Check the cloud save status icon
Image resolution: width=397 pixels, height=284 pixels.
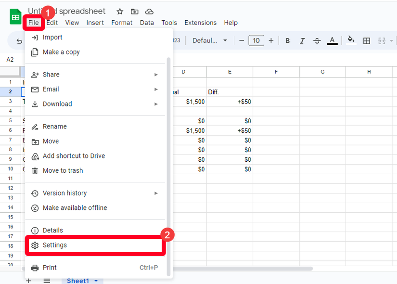point(149,12)
